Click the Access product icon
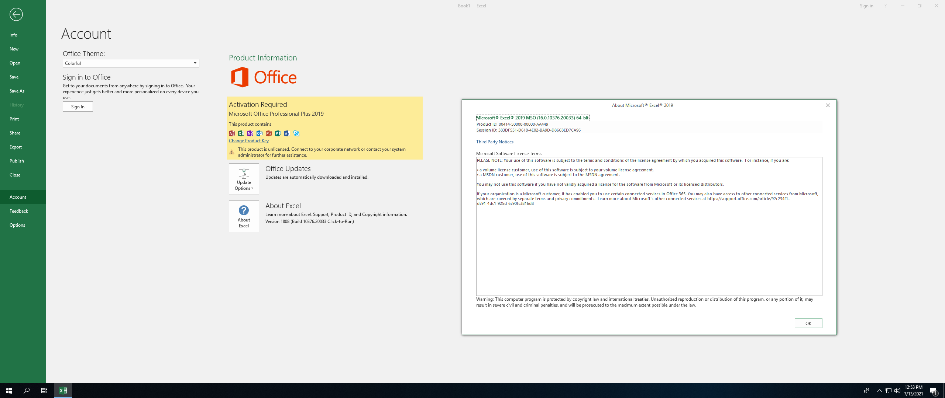This screenshot has height=398, width=945. point(232,133)
